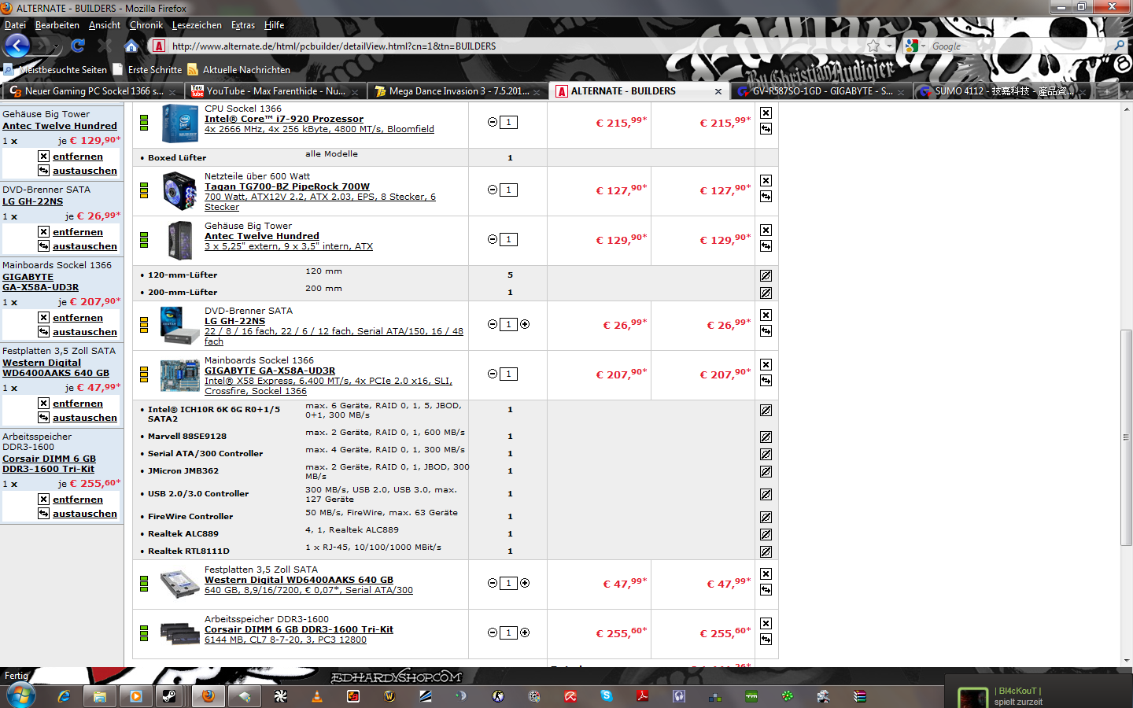Click into the Google search box

point(1020,46)
